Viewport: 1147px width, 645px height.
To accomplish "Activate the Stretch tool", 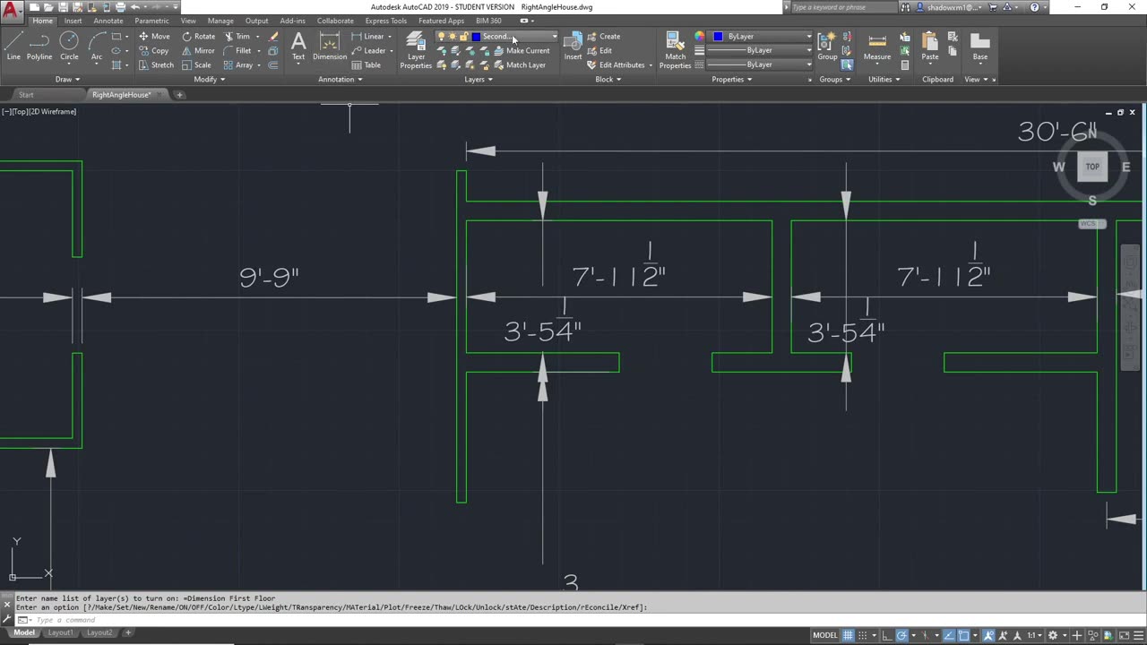I will click(156, 65).
